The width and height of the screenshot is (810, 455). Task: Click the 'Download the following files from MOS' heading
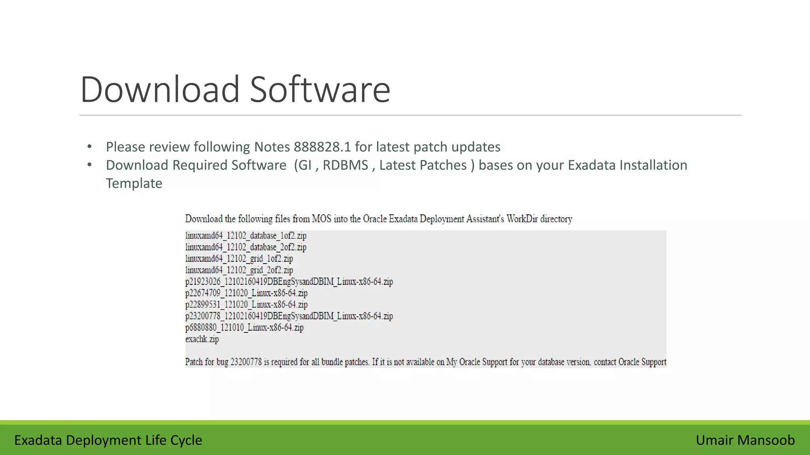click(379, 219)
